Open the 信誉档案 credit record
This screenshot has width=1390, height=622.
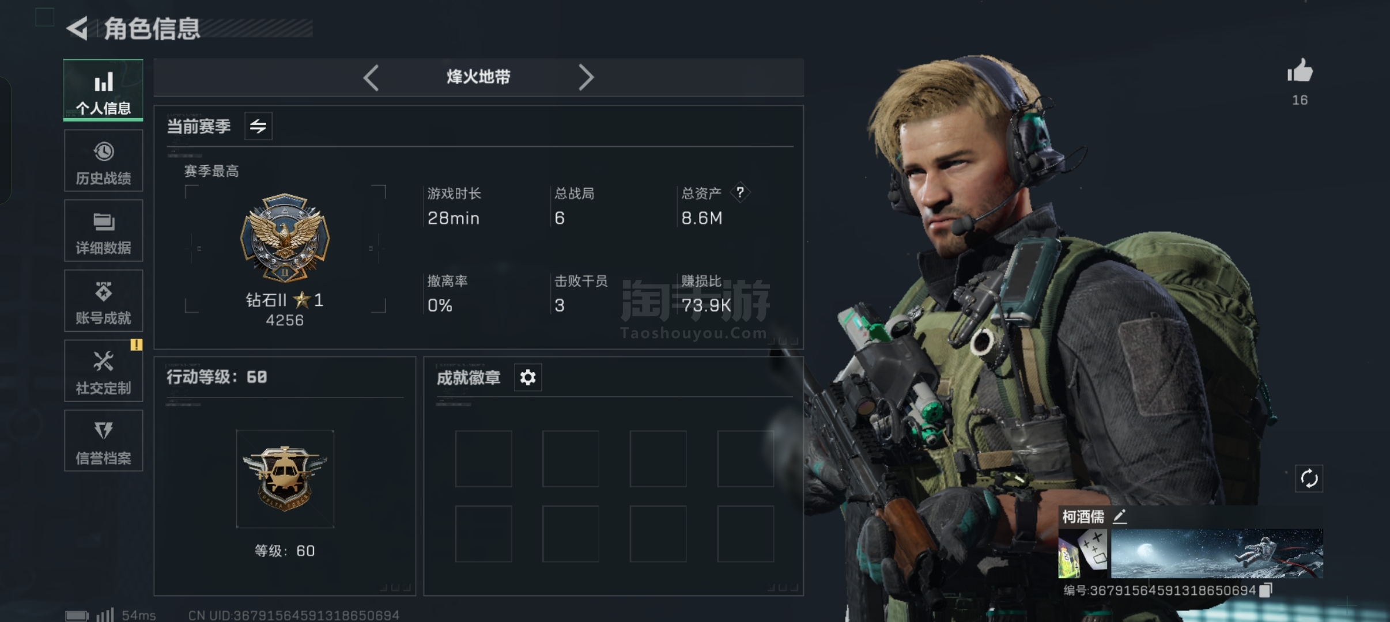[x=103, y=441]
